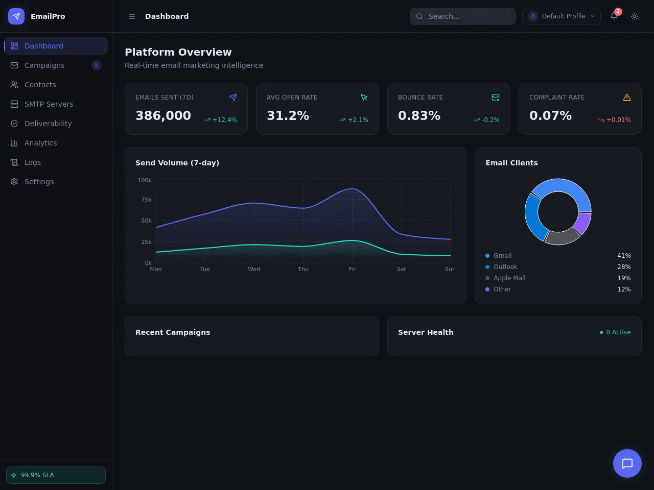The image size is (654, 490).
Task: Focus the Search input field
Action: click(463, 16)
